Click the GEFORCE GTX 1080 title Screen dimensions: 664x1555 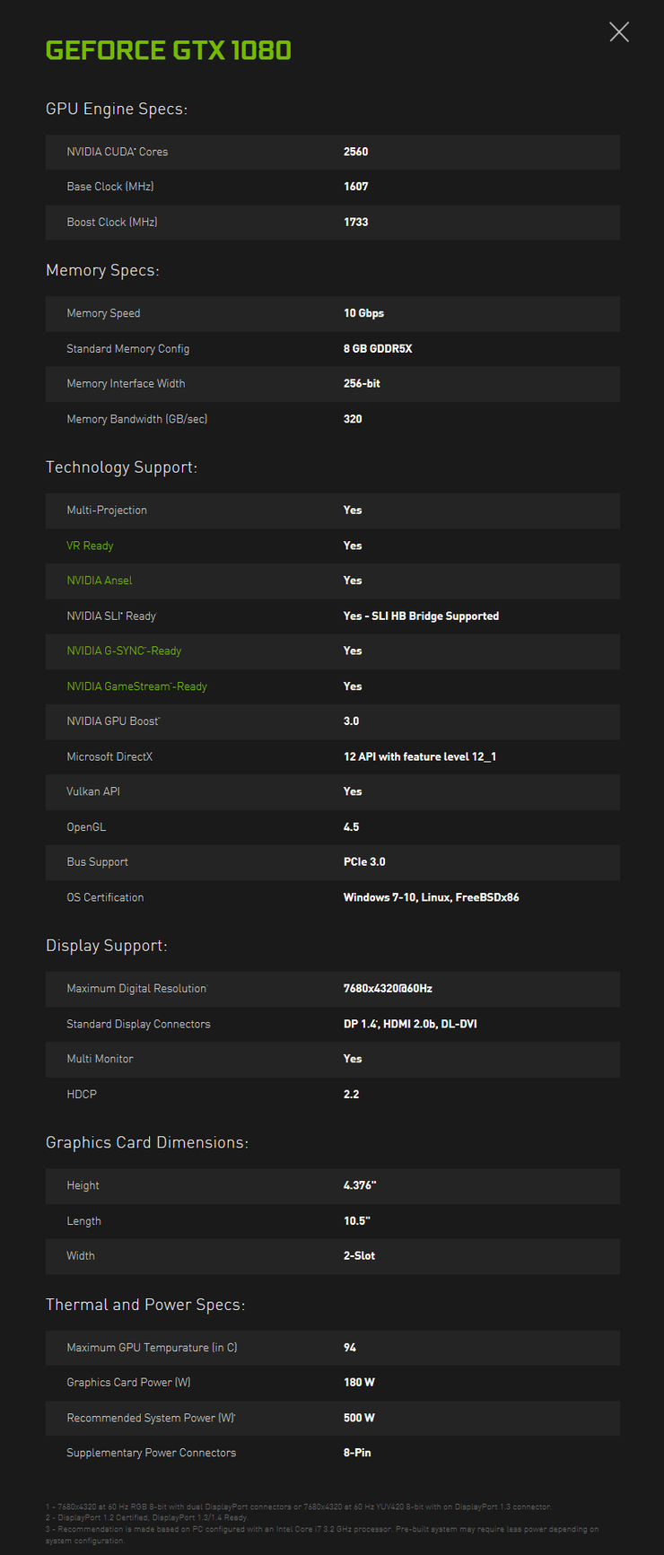pyautogui.click(x=169, y=50)
